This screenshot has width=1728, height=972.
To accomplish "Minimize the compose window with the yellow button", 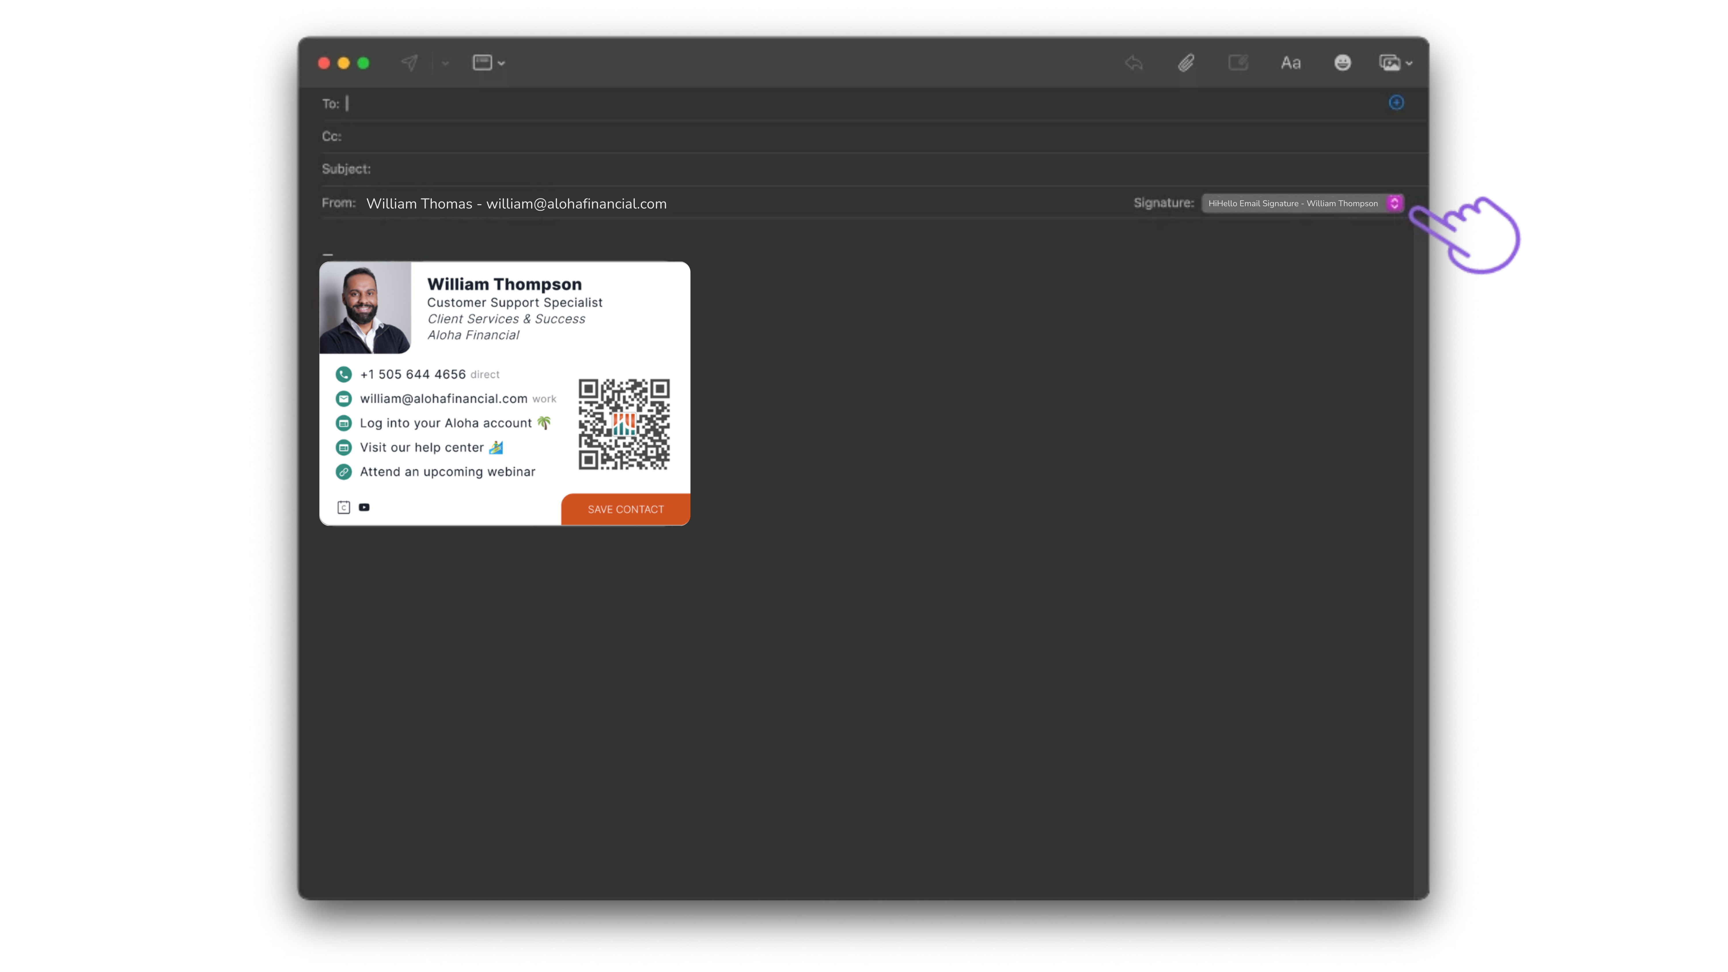I will click(344, 63).
